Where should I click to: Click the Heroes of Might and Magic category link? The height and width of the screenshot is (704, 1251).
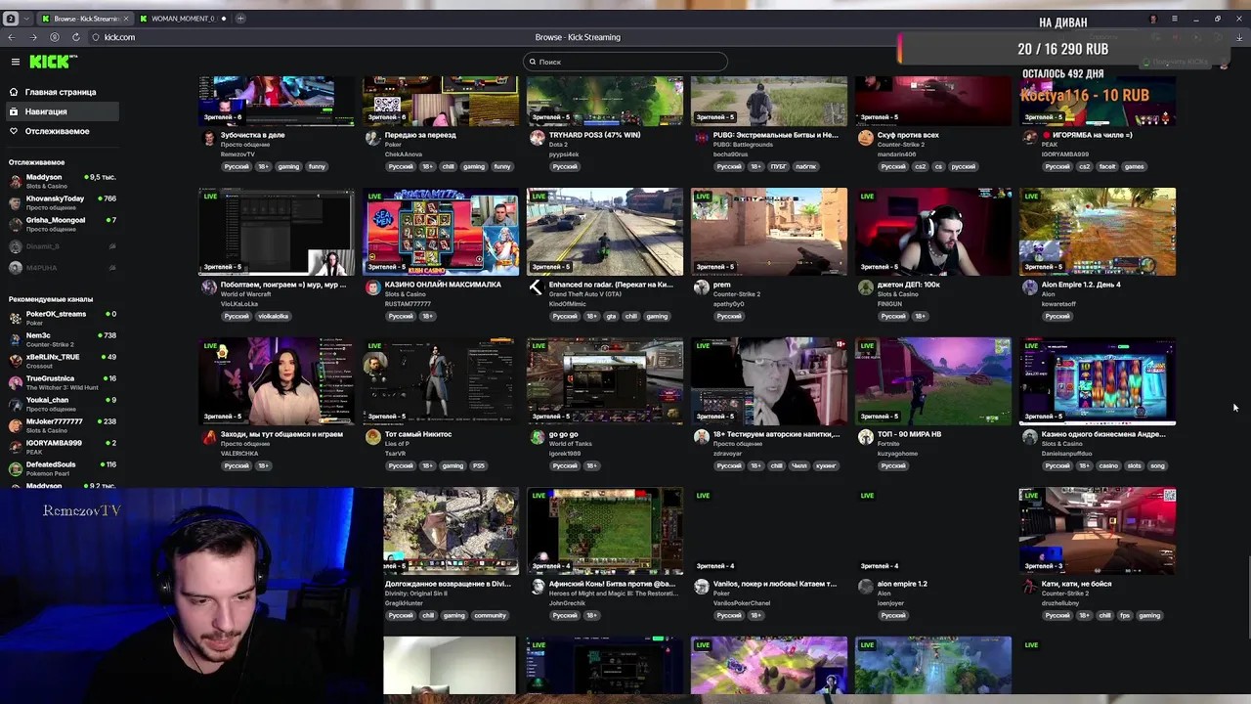[x=612, y=594]
